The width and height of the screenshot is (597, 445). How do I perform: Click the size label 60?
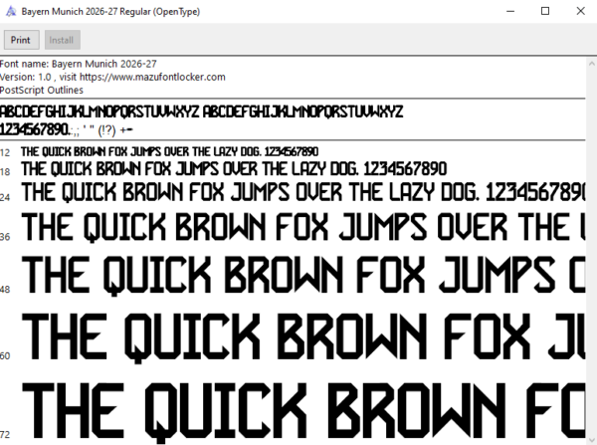click(x=5, y=355)
